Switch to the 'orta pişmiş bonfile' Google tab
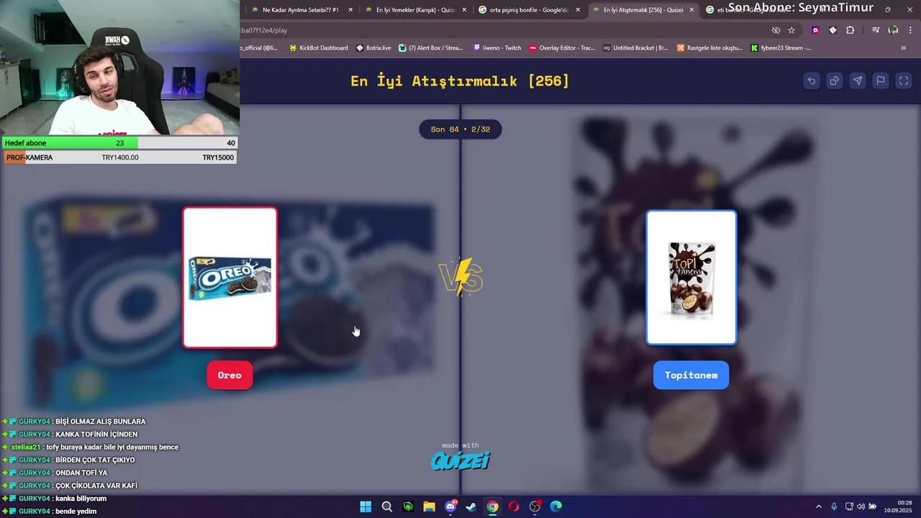Viewport: 921px width, 518px height. tap(529, 10)
